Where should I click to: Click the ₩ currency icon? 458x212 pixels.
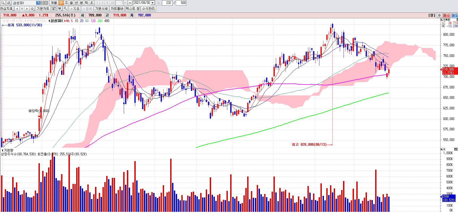(59, 9)
